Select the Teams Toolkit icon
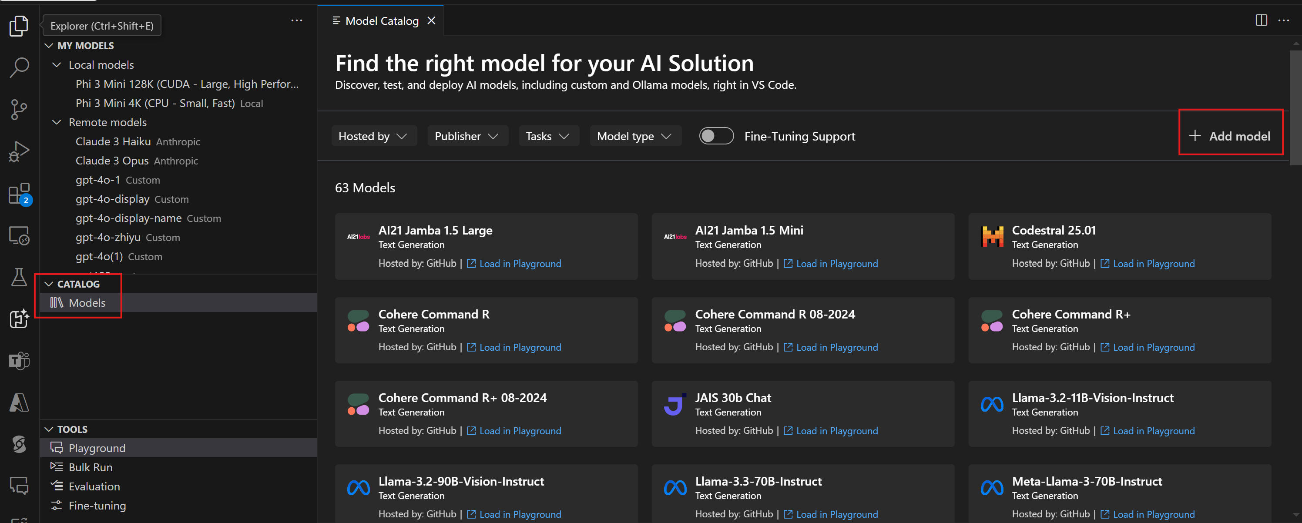Image resolution: width=1302 pixels, height=523 pixels. [19, 361]
